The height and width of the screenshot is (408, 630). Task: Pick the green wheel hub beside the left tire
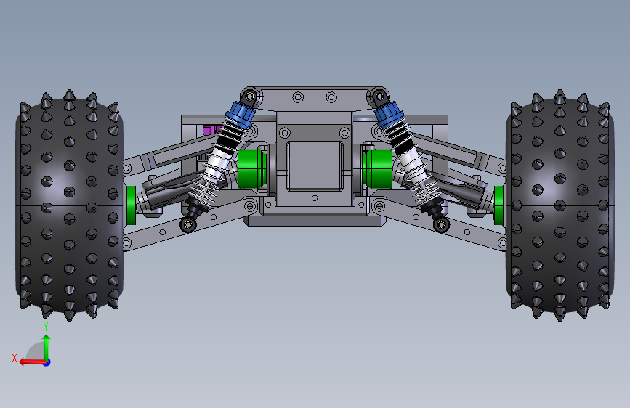(x=131, y=205)
